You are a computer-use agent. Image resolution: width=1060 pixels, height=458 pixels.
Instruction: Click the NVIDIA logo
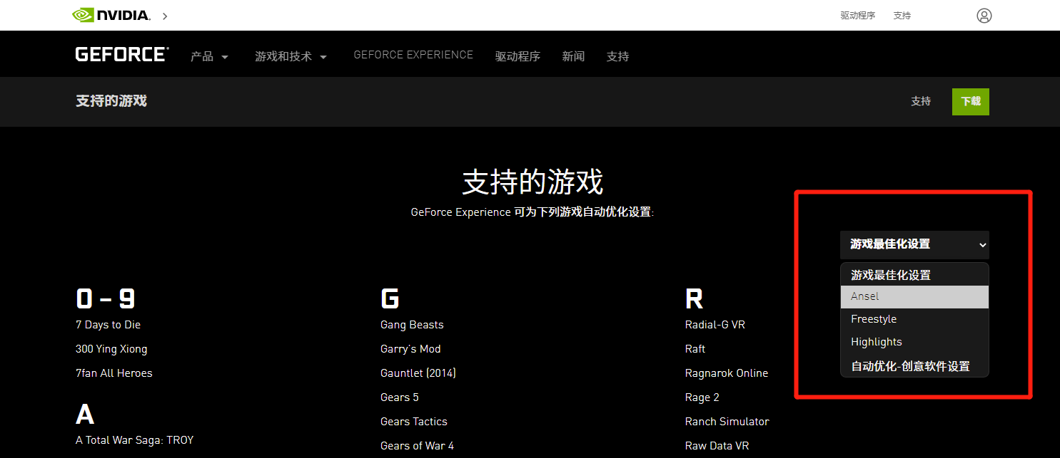click(x=111, y=15)
